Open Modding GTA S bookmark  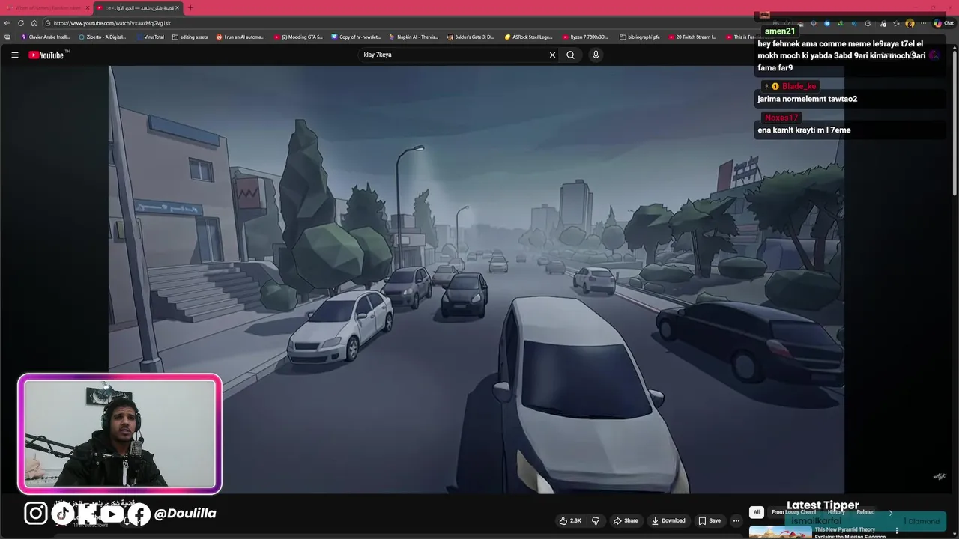[298, 37]
